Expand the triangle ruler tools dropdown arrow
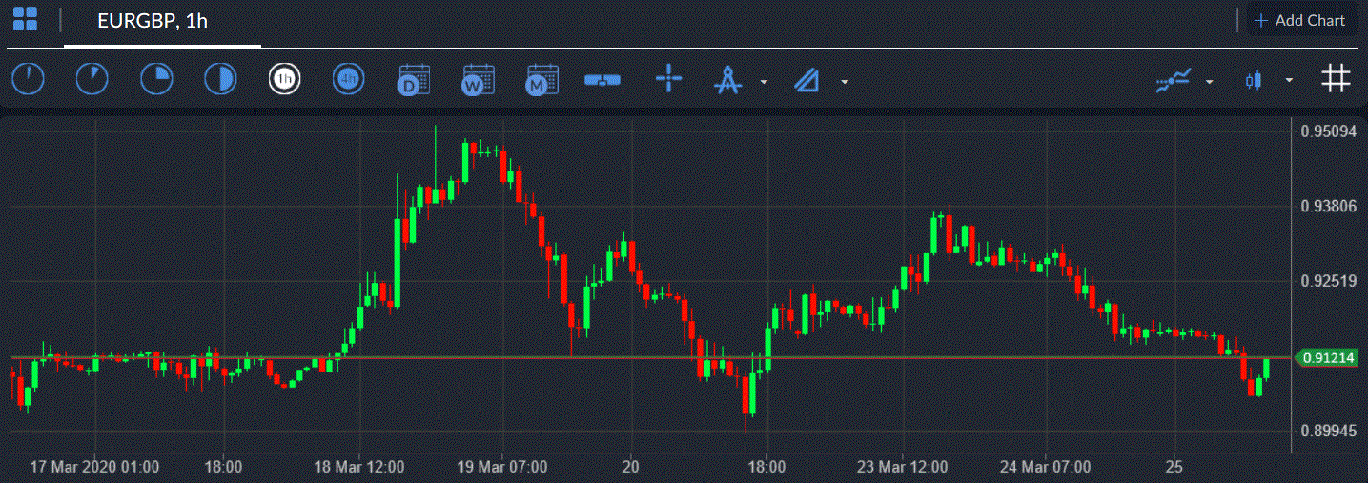The image size is (1368, 483). click(845, 82)
